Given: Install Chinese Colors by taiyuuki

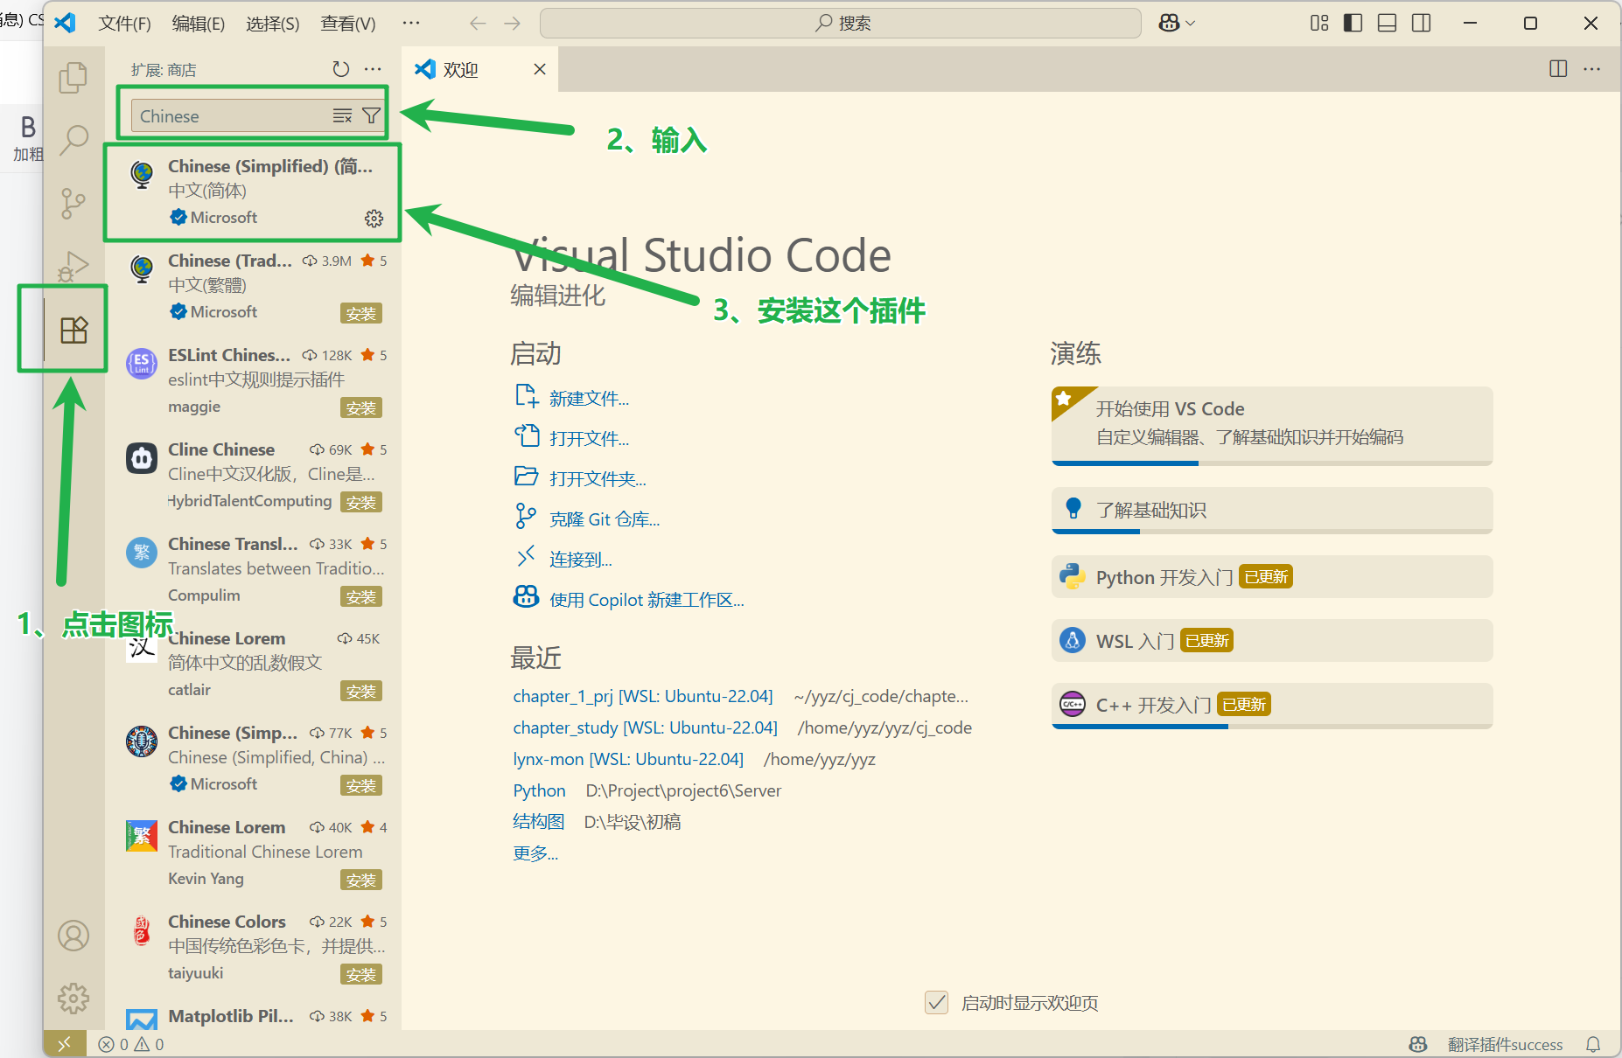Looking at the screenshot, I should tap(360, 974).
